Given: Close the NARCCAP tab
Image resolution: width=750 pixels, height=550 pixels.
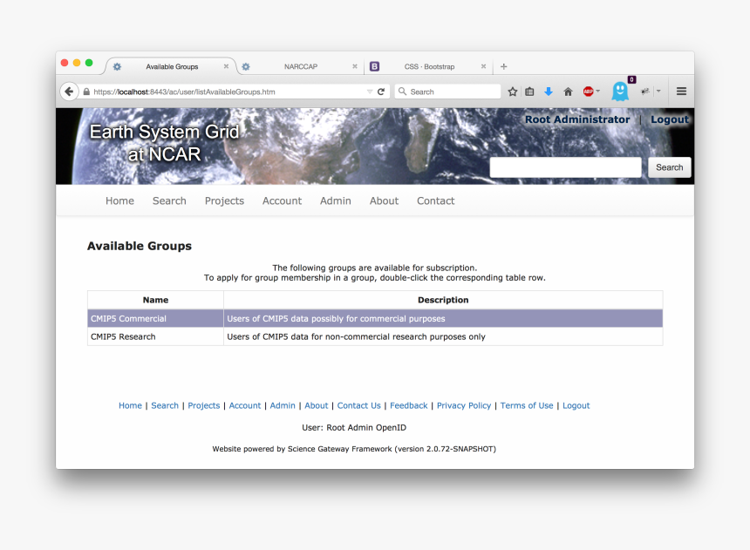Looking at the screenshot, I should tap(355, 66).
